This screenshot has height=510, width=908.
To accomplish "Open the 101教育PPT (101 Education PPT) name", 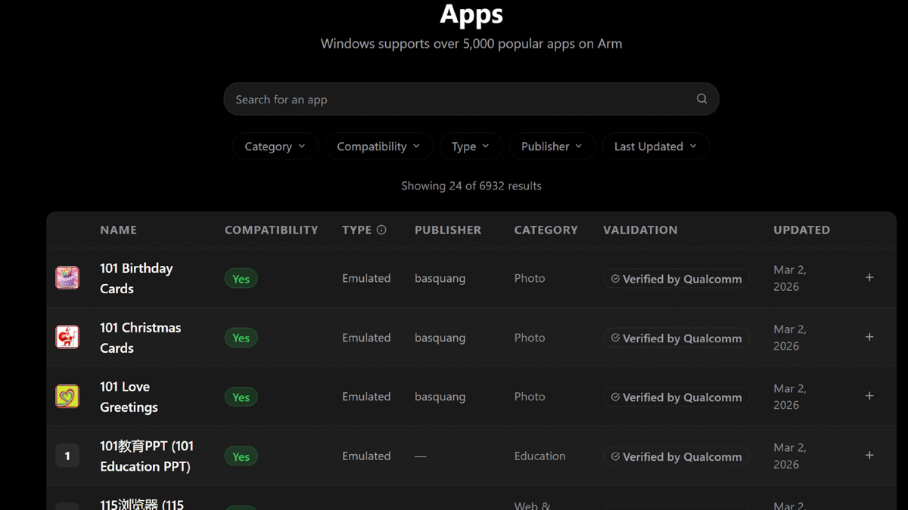I will (x=147, y=456).
